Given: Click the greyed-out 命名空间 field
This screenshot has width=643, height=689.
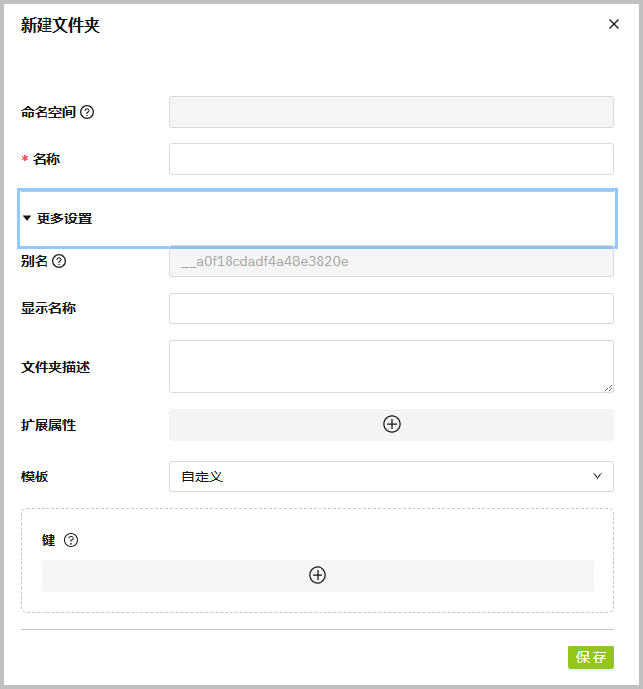Looking at the screenshot, I should pyautogui.click(x=391, y=112).
